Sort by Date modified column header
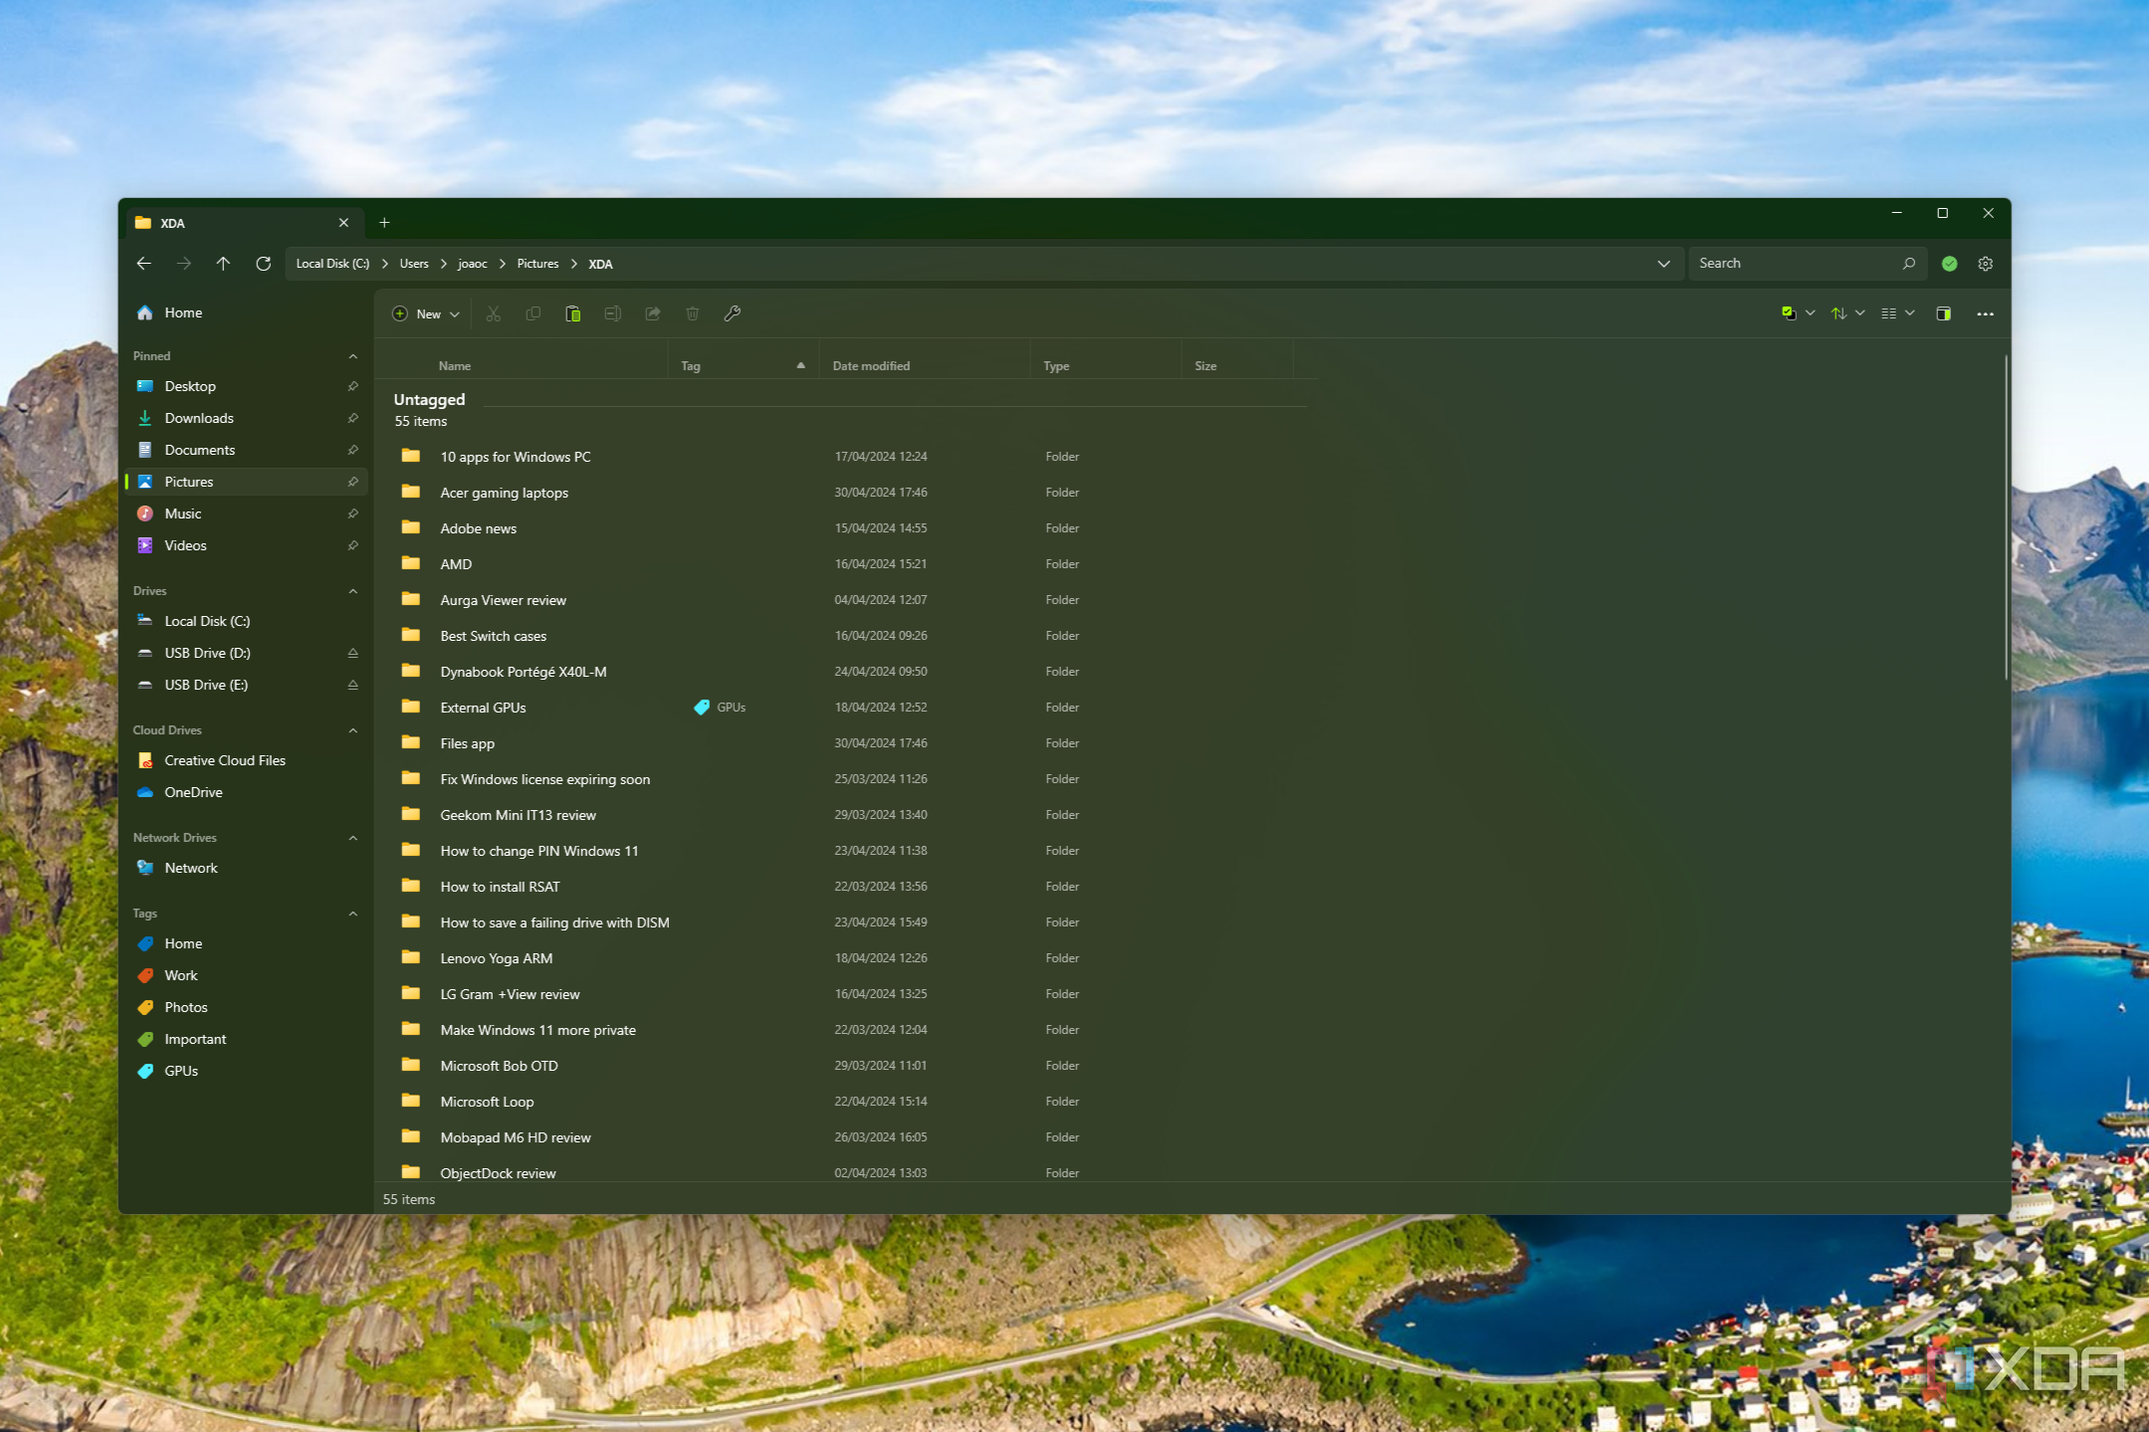 click(x=924, y=366)
